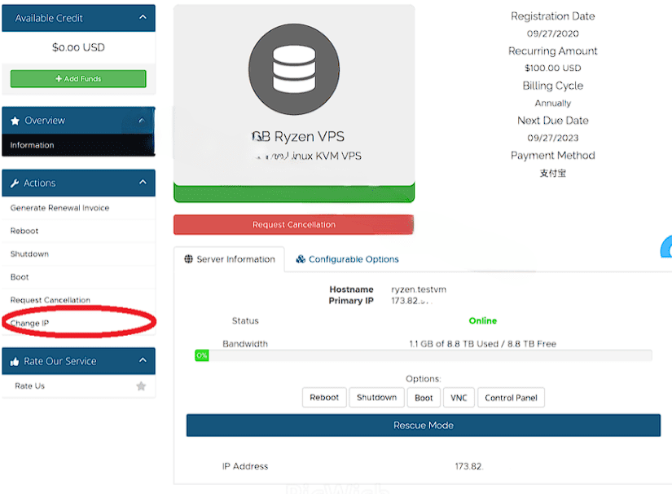Click the star icon in Overview header
Screen dimensions: 672x494
15,121
